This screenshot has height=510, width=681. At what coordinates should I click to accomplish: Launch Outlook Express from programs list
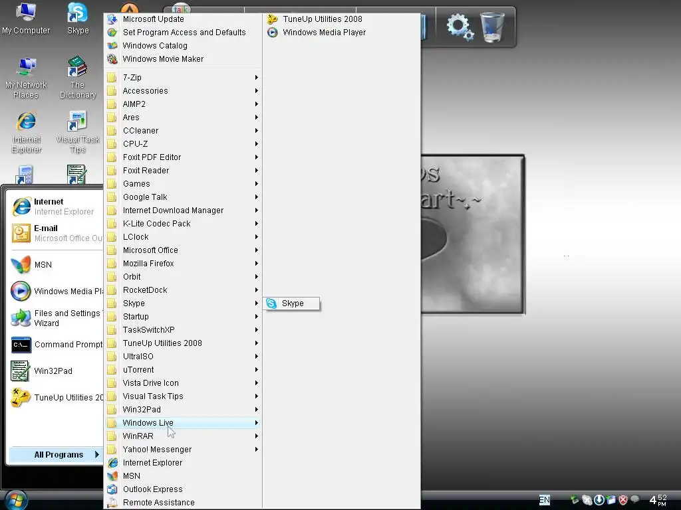point(184,489)
